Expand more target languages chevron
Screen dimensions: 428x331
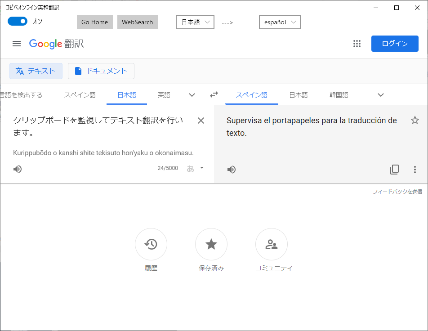click(x=381, y=95)
